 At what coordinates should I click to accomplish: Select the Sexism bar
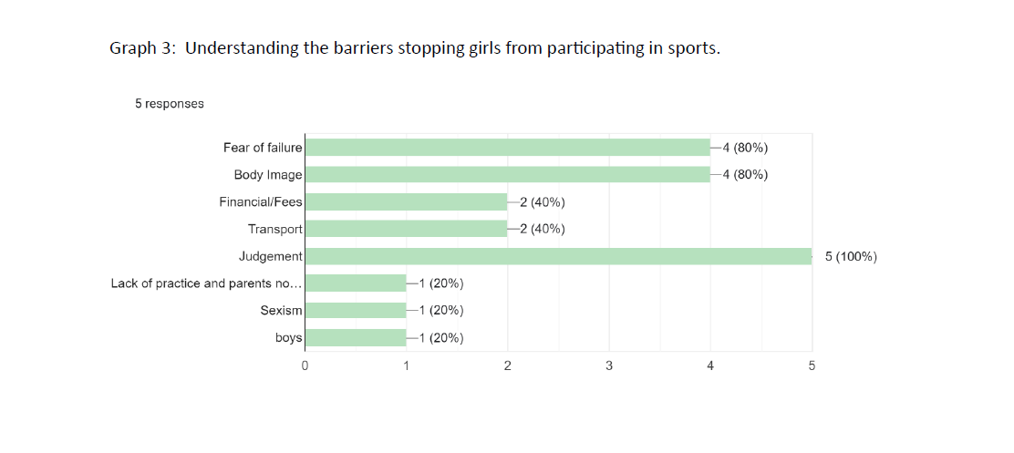tap(355, 311)
